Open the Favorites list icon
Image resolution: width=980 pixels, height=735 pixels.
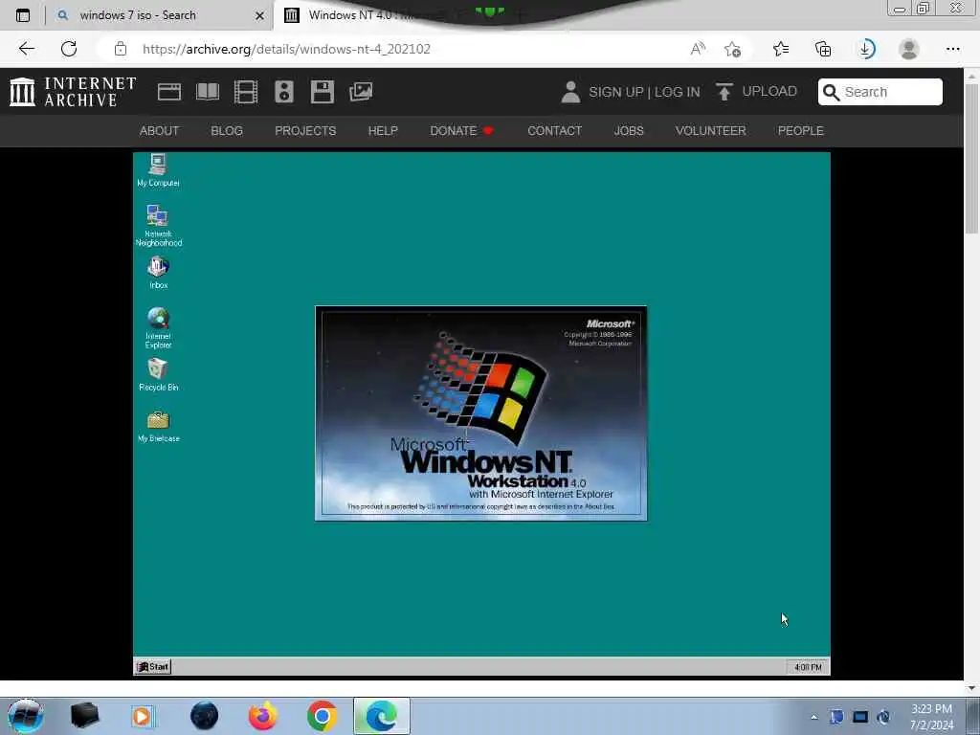[781, 49]
